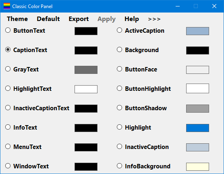This screenshot has width=224, height=174.
Task: Click the white ButtonHighlight color swatch
Action: (x=197, y=88)
